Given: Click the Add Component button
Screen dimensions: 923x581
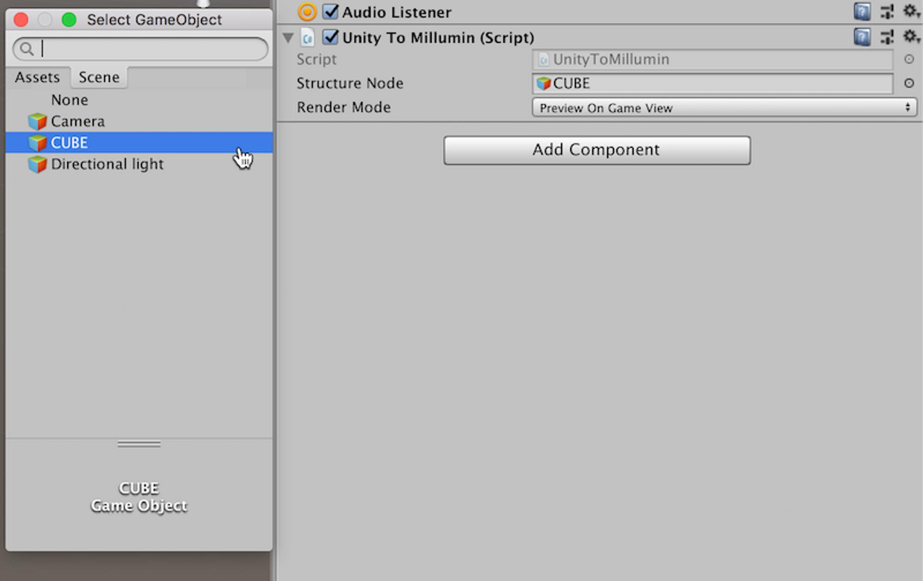Looking at the screenshot, I should 597,150.
